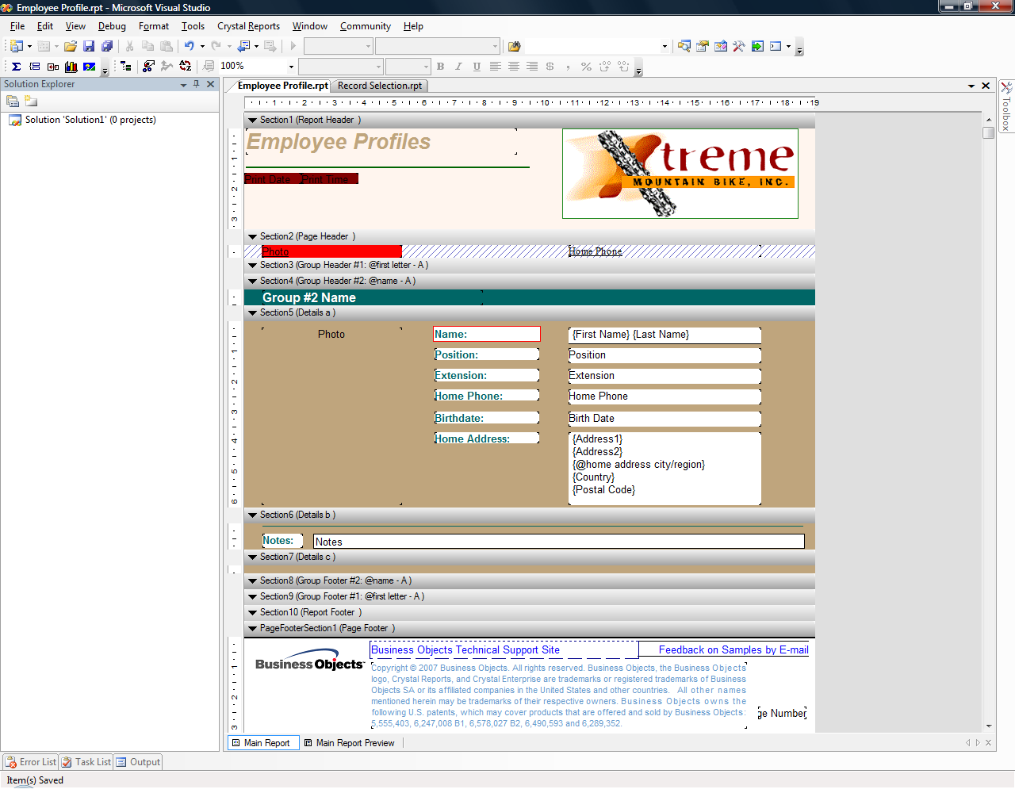The image size is (1015, 793).
Task: Open the Debug menu
Action: [x=112, y=26]
